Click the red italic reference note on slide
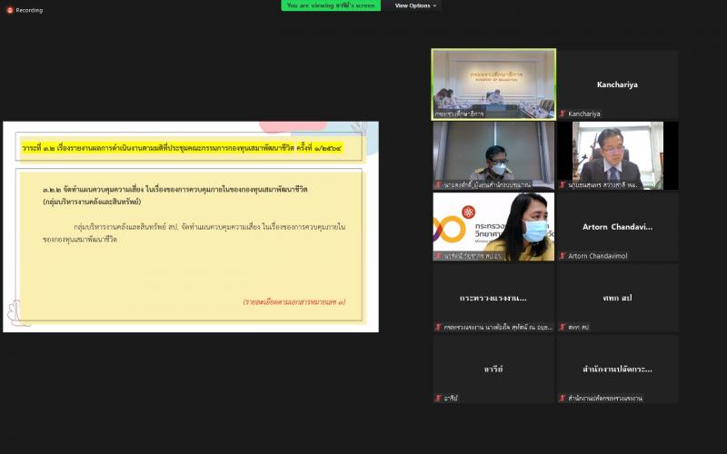727x454 pixels. click(x=294, y=302)
